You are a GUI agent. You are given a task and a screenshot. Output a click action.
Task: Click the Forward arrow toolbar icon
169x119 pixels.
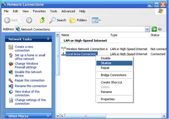[29, 20]
